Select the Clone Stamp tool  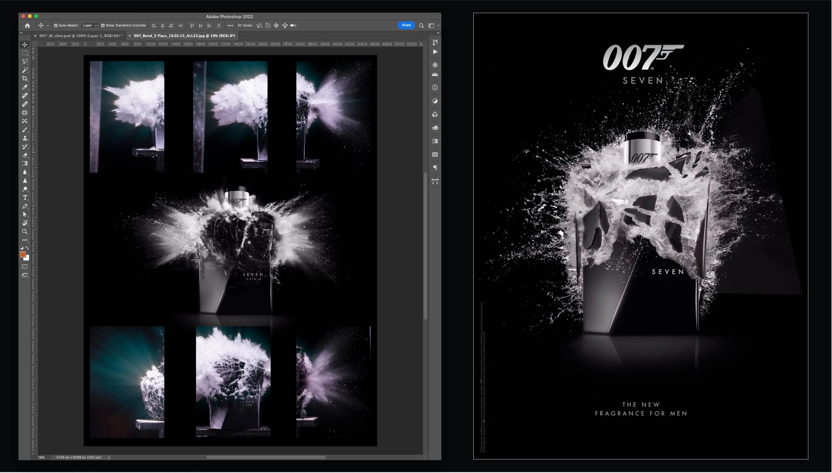pos(25,137)
